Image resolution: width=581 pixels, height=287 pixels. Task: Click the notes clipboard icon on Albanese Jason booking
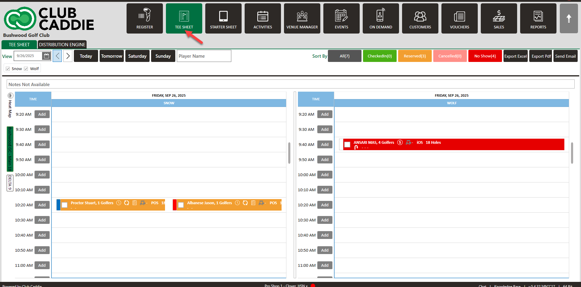(x=253, y=203)
